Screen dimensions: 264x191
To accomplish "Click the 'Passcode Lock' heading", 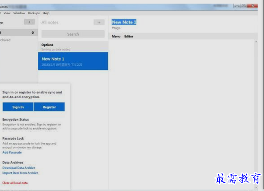I will (x=13, y=138).
